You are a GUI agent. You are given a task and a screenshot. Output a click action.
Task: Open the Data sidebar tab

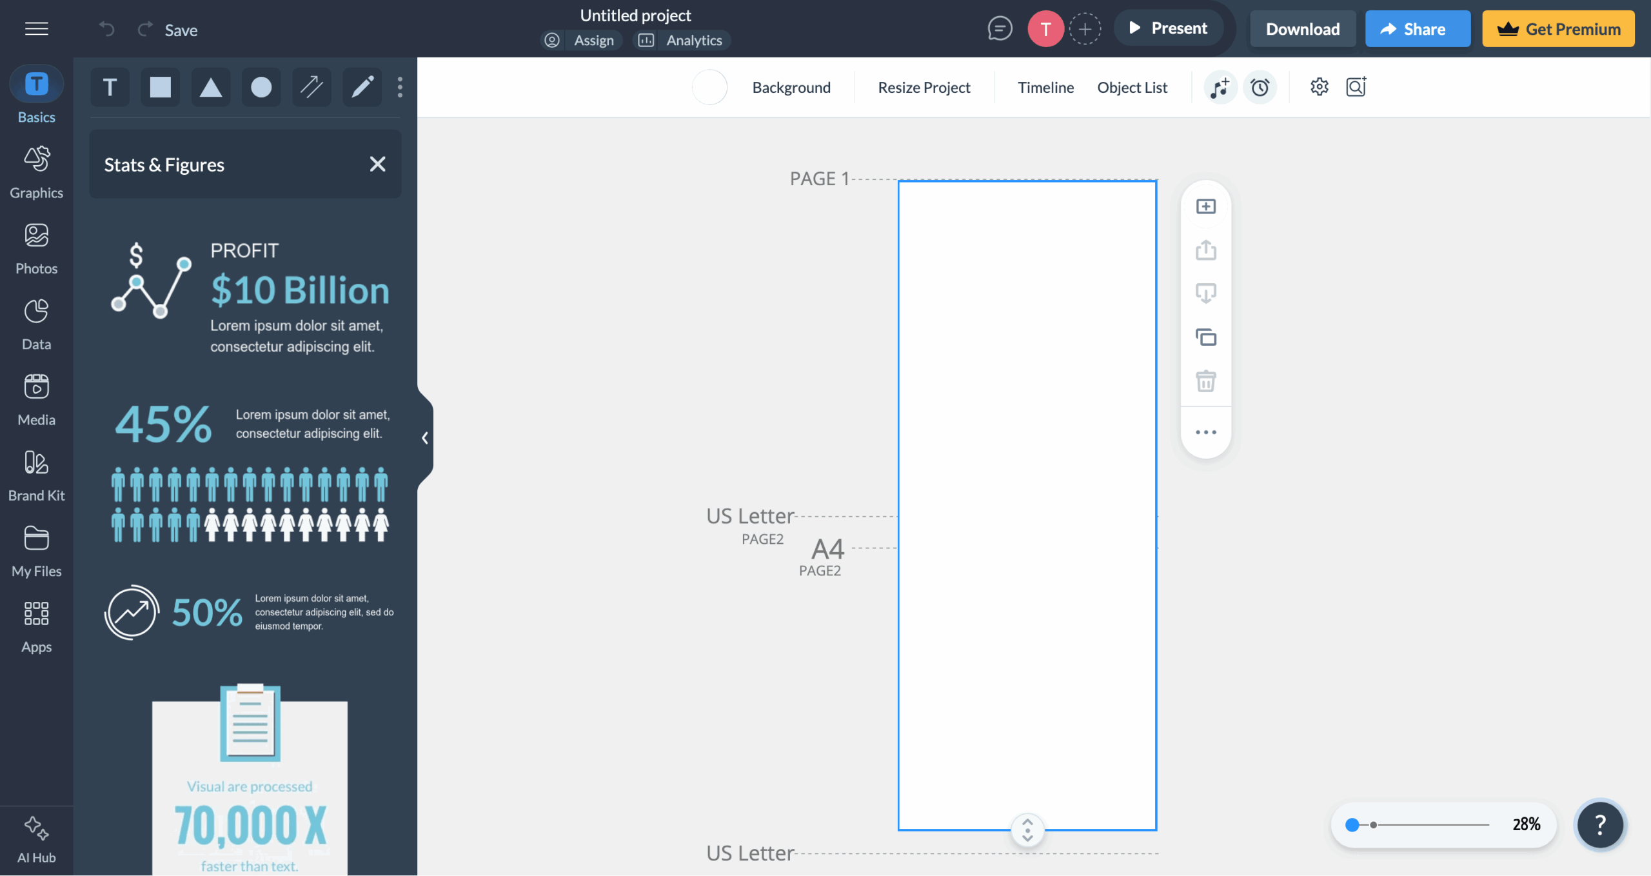coord(36,324)
